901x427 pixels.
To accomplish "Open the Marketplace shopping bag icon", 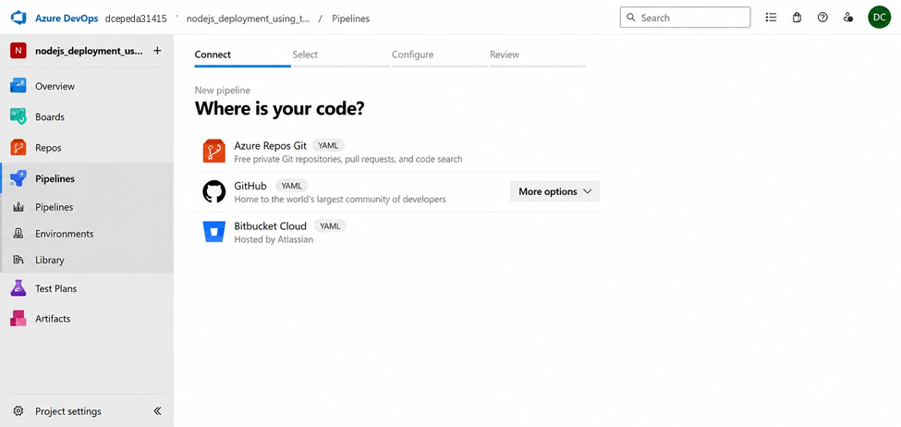I will click(797, 18).
